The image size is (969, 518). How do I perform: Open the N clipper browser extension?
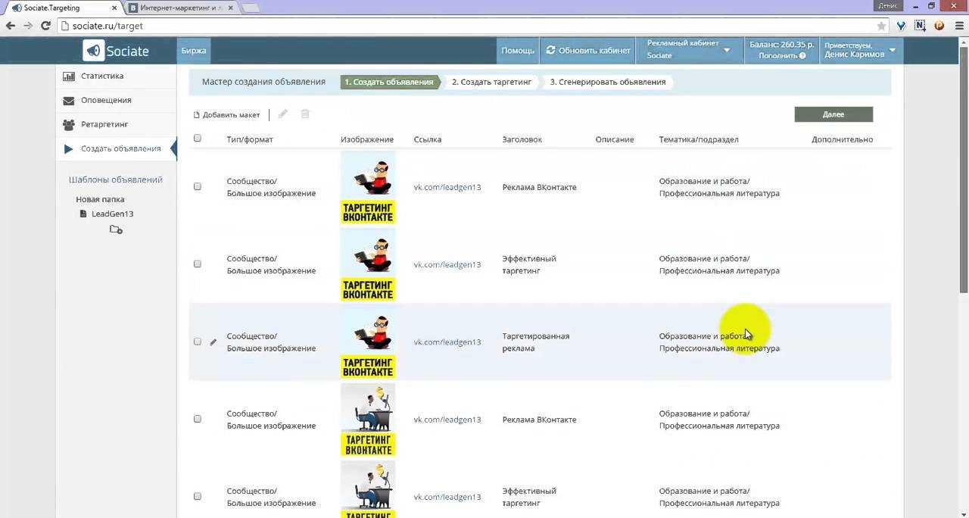920,26
